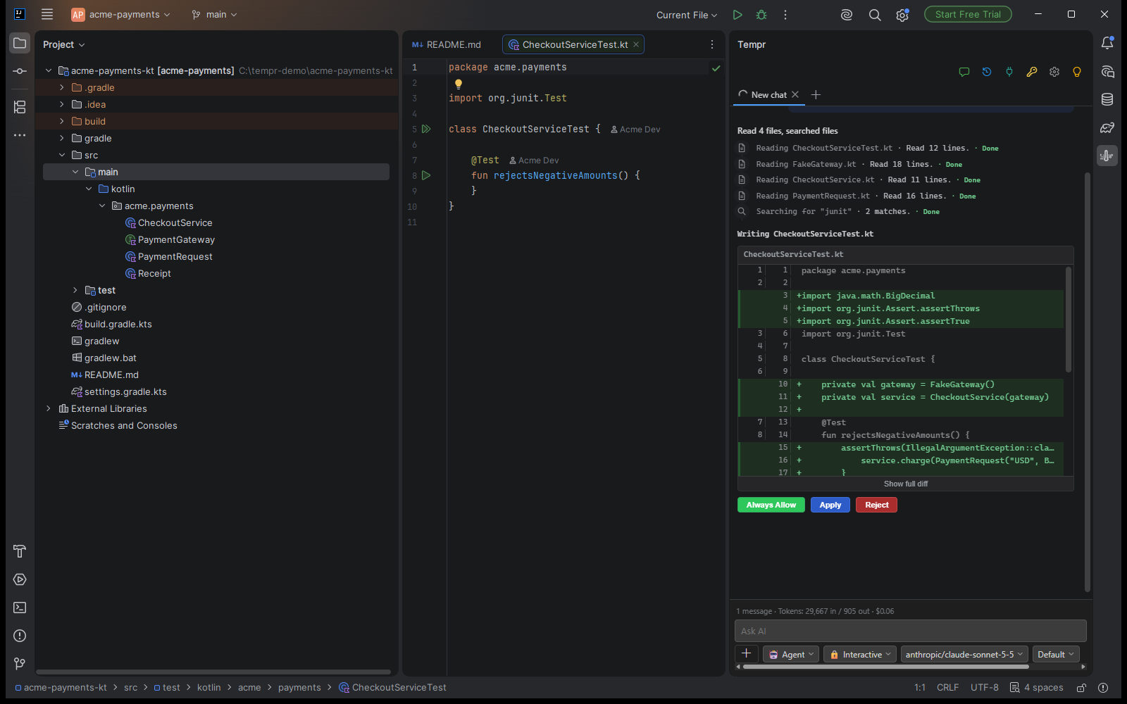Image resolution: width=1127 pixels, height=704 pixels.
Task: Collapse the src folder
Action: [x=62, y=155]
